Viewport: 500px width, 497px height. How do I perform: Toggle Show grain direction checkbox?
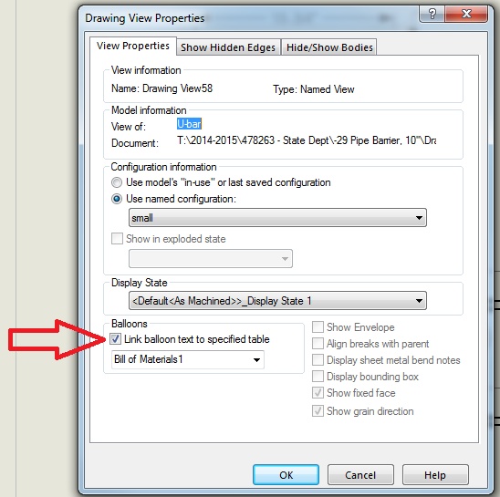[x=318, y=411]
